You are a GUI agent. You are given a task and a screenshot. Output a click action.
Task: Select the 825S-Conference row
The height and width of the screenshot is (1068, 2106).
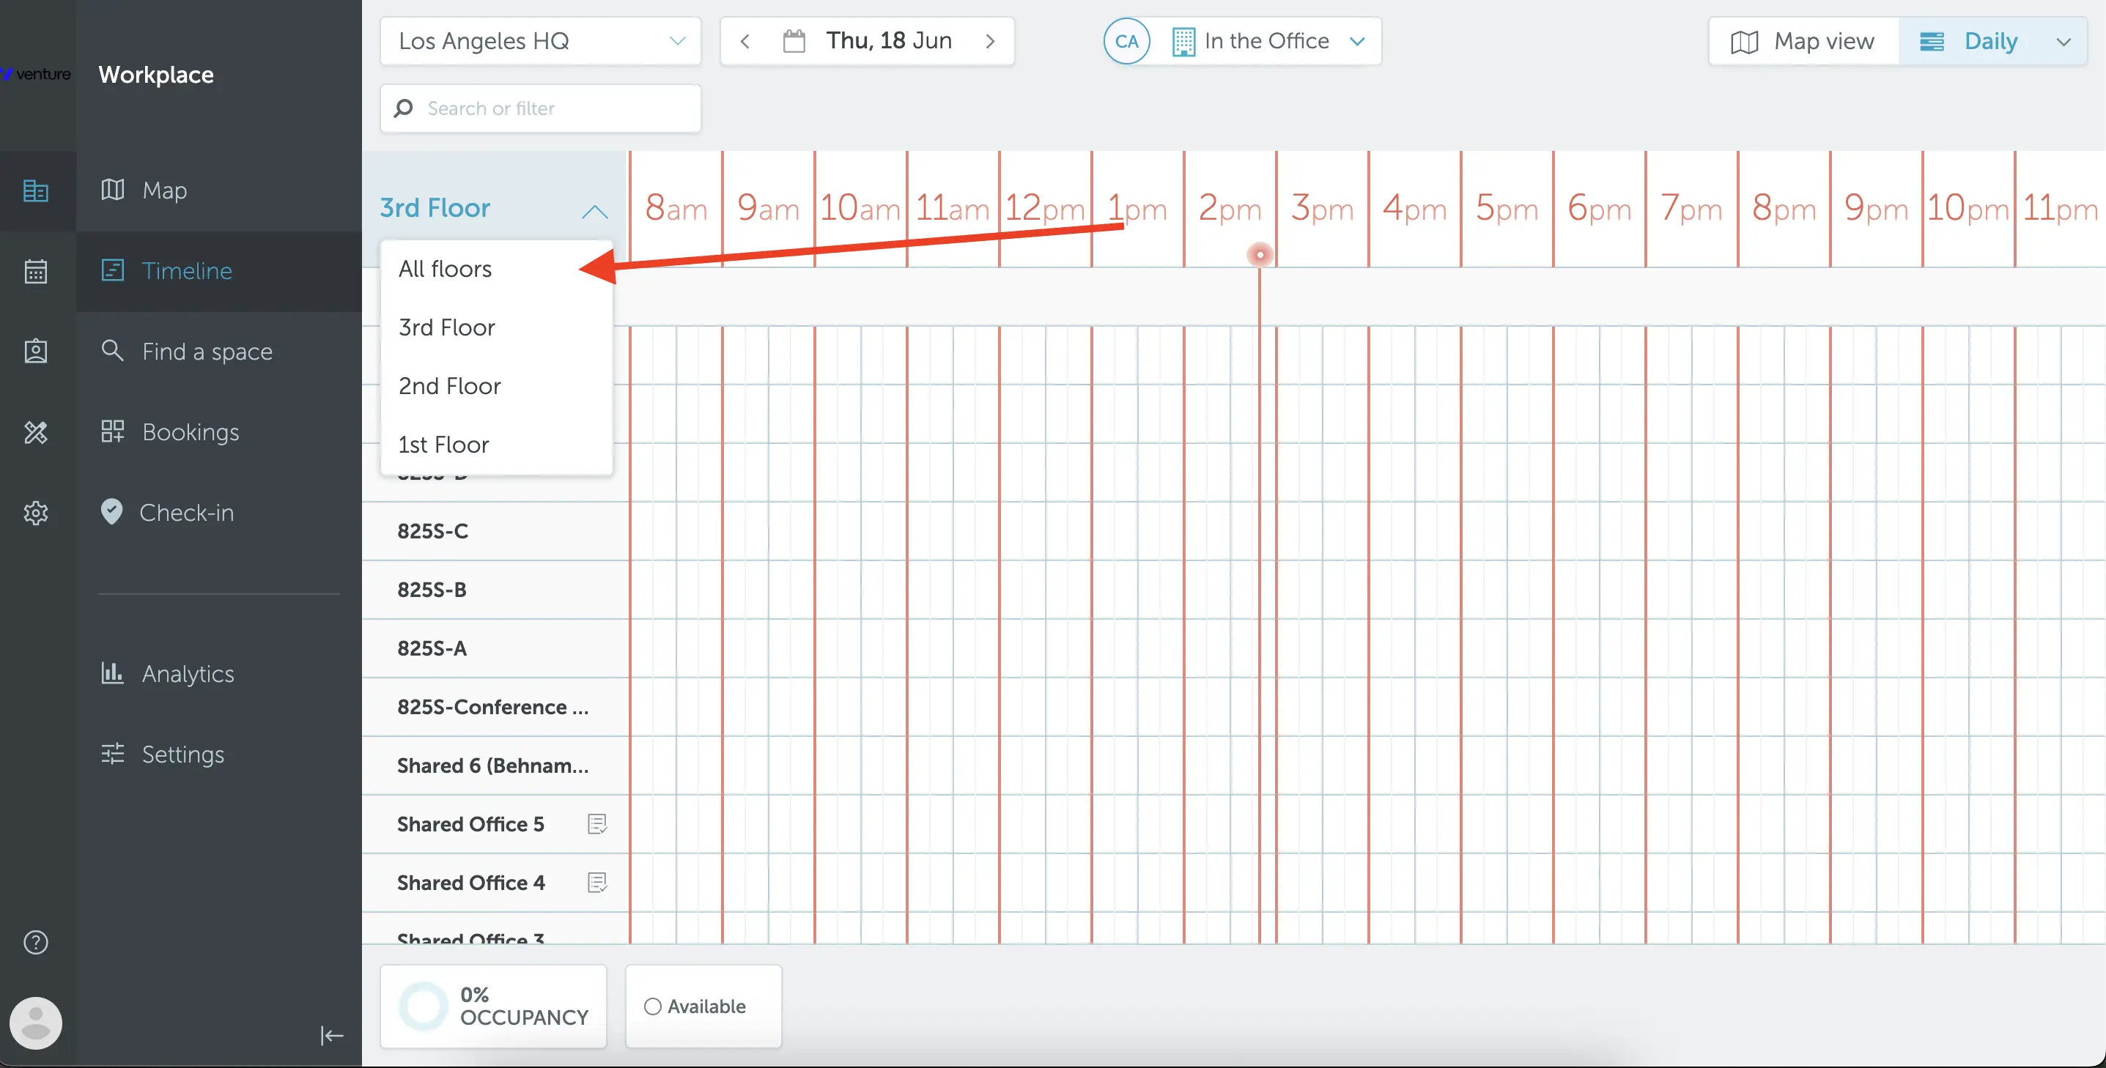pos(495,707)
